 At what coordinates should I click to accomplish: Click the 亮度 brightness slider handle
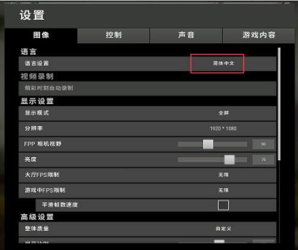tap(229, 160)
